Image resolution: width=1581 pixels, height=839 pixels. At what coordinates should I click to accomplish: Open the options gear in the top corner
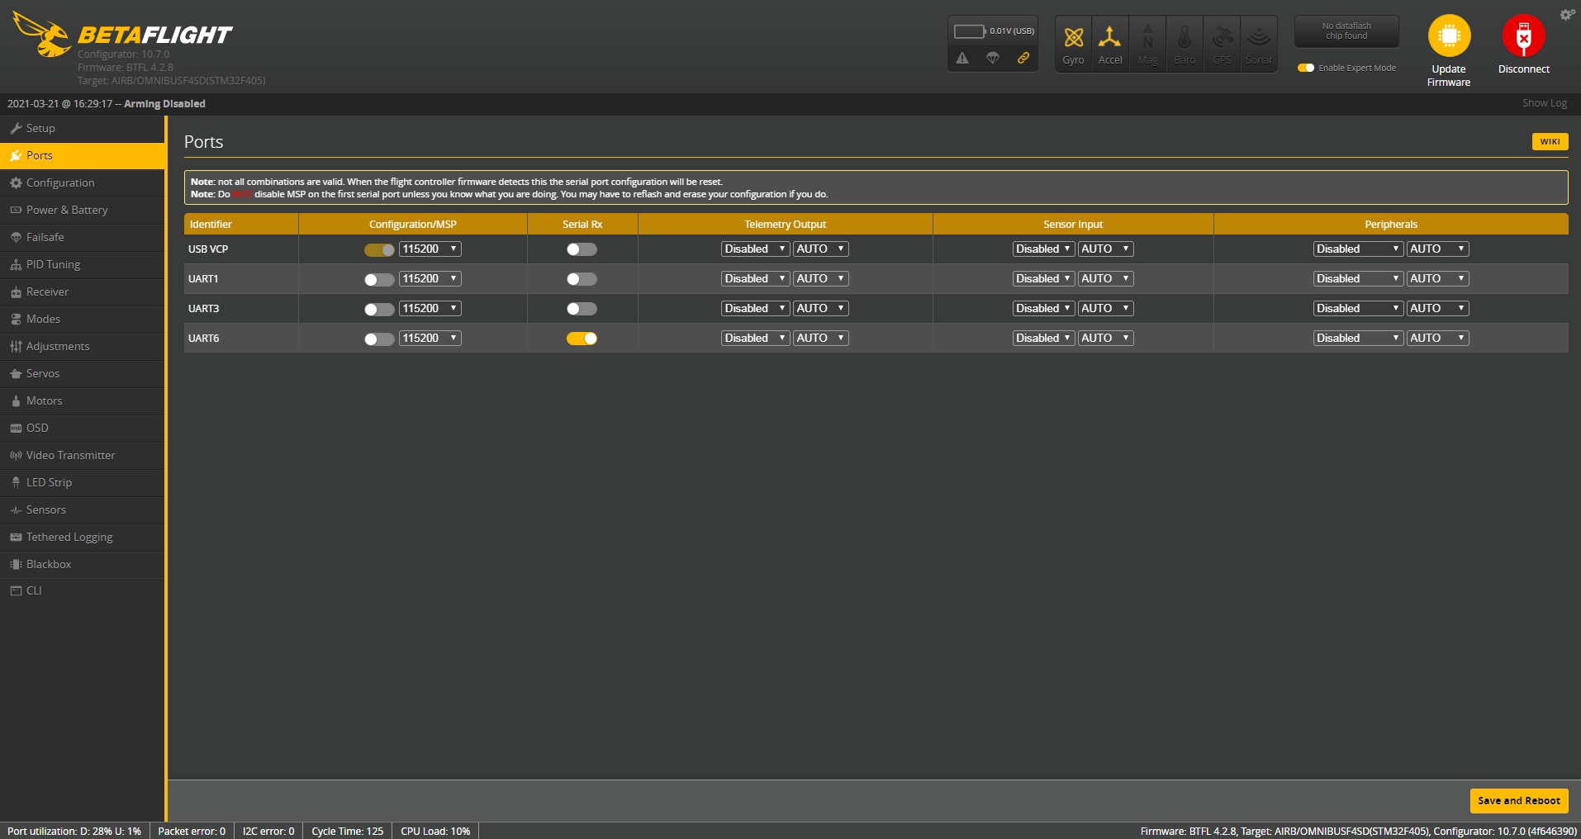(1567, 14)
